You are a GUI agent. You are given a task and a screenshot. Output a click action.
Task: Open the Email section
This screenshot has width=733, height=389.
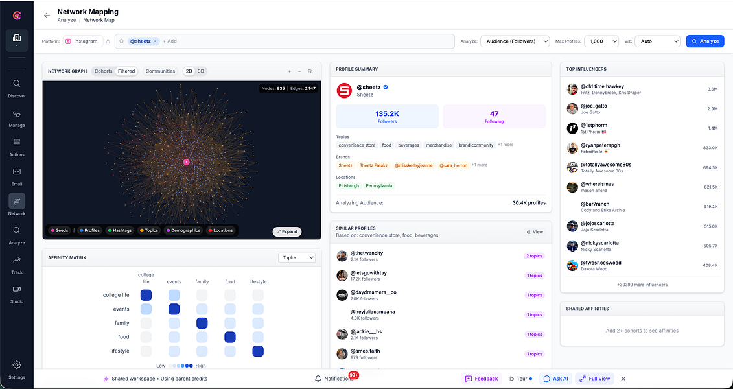17,177
